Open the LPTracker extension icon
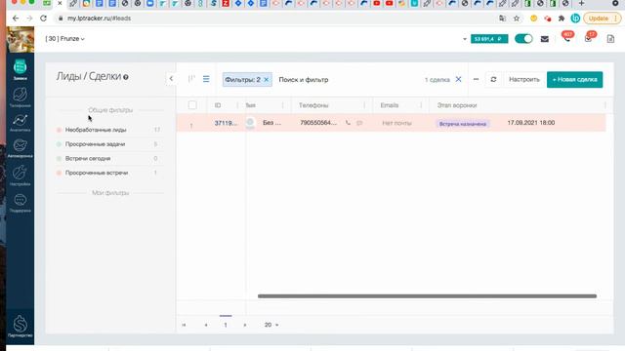Screen dimensions: 625x351 coord(575,19)
